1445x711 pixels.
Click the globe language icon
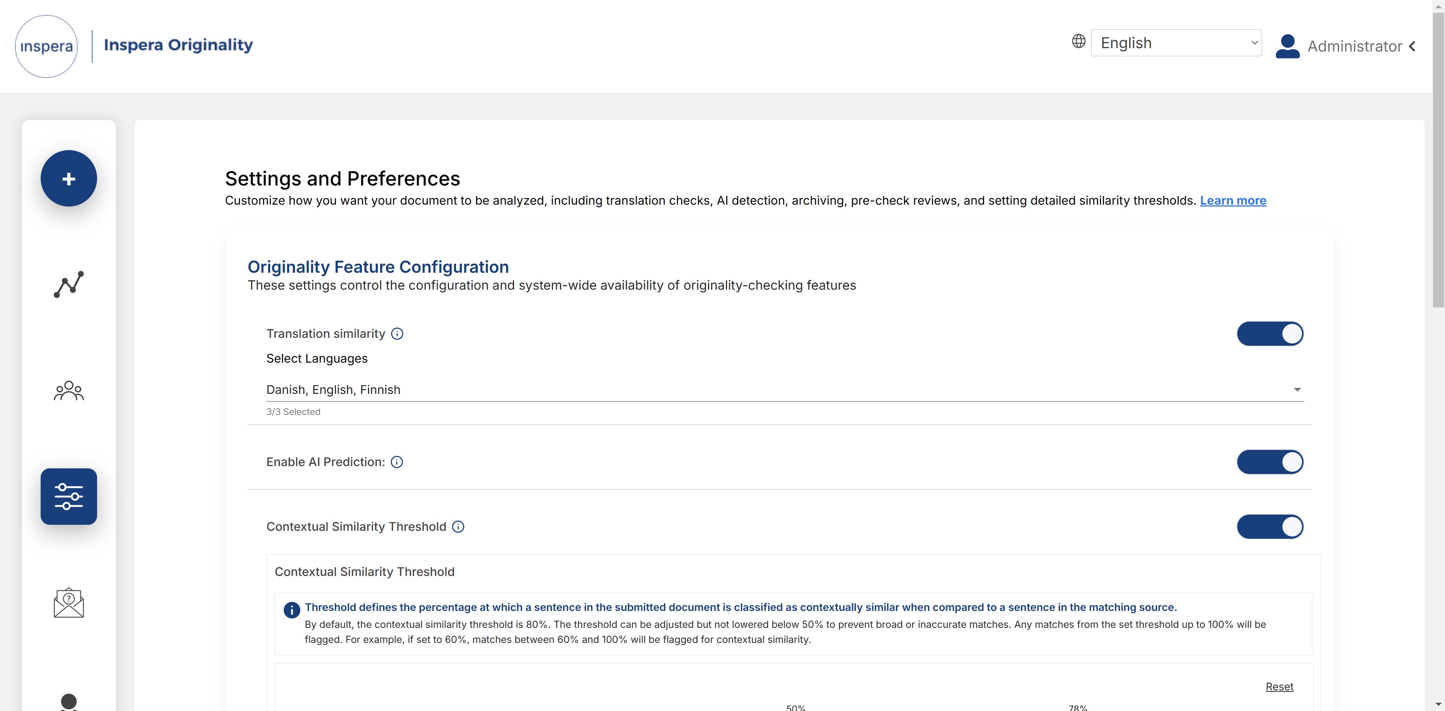coord(1078,41)
